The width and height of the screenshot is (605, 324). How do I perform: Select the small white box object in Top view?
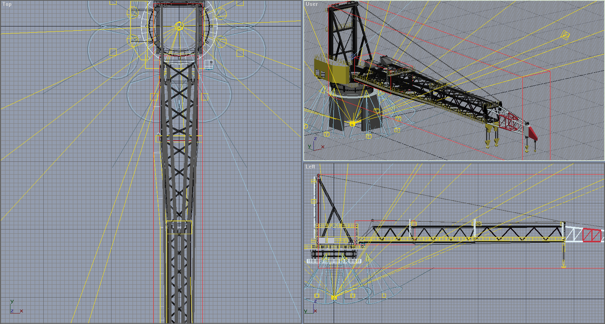(x=209, y=65)
